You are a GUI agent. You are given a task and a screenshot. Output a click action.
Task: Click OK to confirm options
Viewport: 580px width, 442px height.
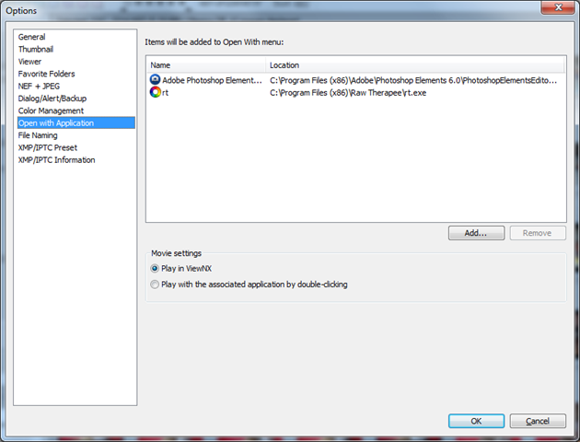[476, 421]
